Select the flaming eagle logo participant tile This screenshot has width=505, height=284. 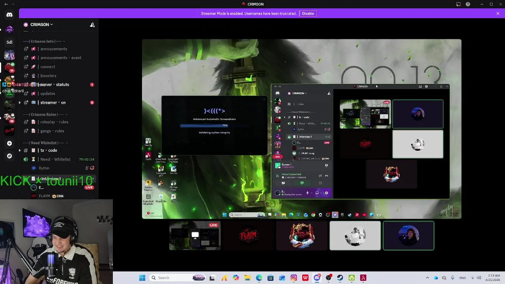coord(302,235)
